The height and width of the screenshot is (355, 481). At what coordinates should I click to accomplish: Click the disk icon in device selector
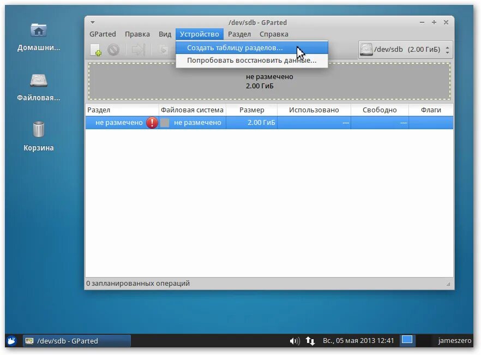tap(366, 50)
